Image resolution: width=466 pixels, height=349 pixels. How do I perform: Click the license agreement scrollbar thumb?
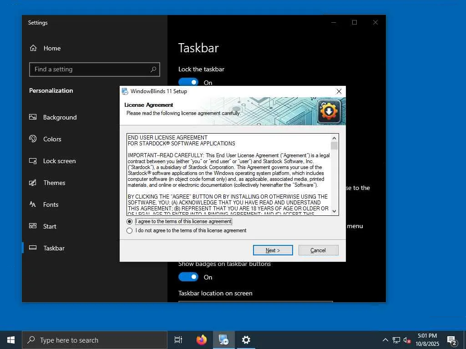[x=334, y=146]
